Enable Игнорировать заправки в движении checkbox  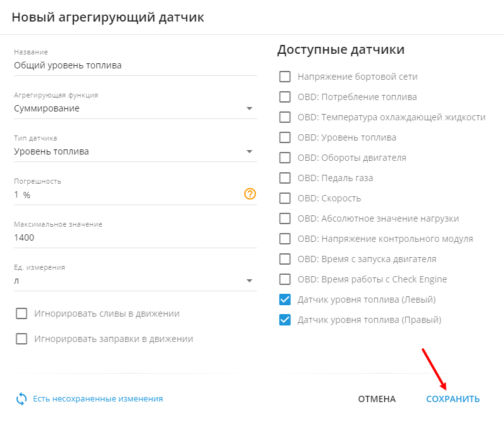[22, 339]
